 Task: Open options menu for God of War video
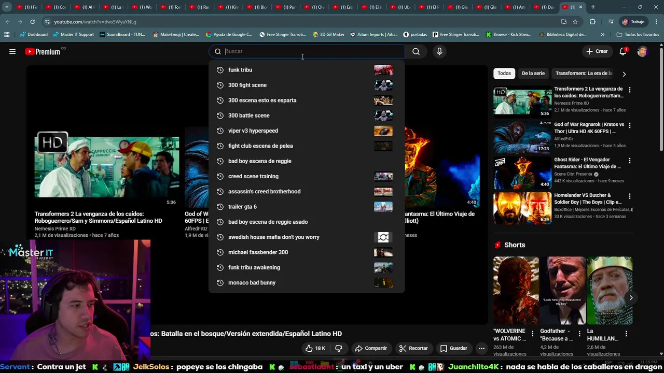(630, 125)
